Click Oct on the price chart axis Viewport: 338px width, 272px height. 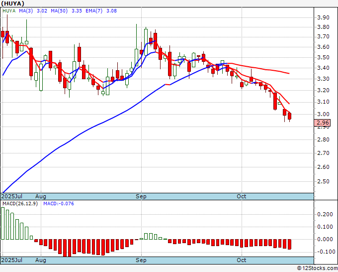(x=242, y=196)
